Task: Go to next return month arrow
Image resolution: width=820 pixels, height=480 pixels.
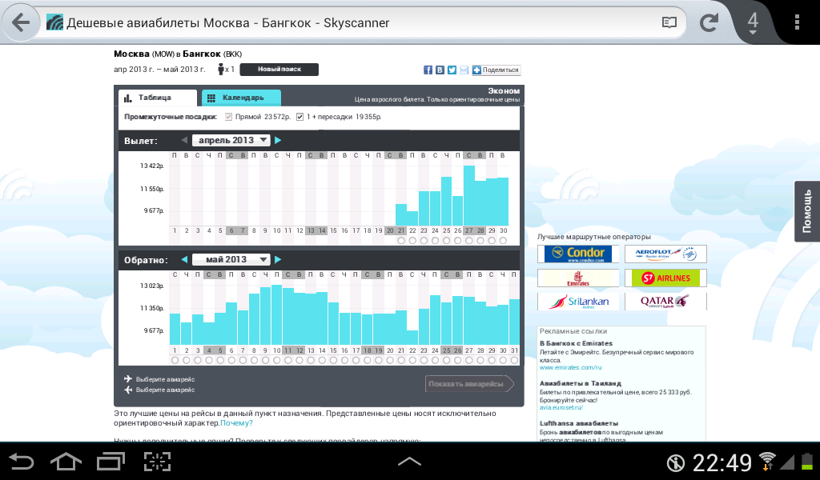Action: [x=278, y=259]
